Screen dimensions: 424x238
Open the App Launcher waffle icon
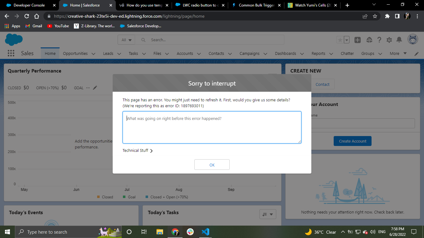(11, 53)
